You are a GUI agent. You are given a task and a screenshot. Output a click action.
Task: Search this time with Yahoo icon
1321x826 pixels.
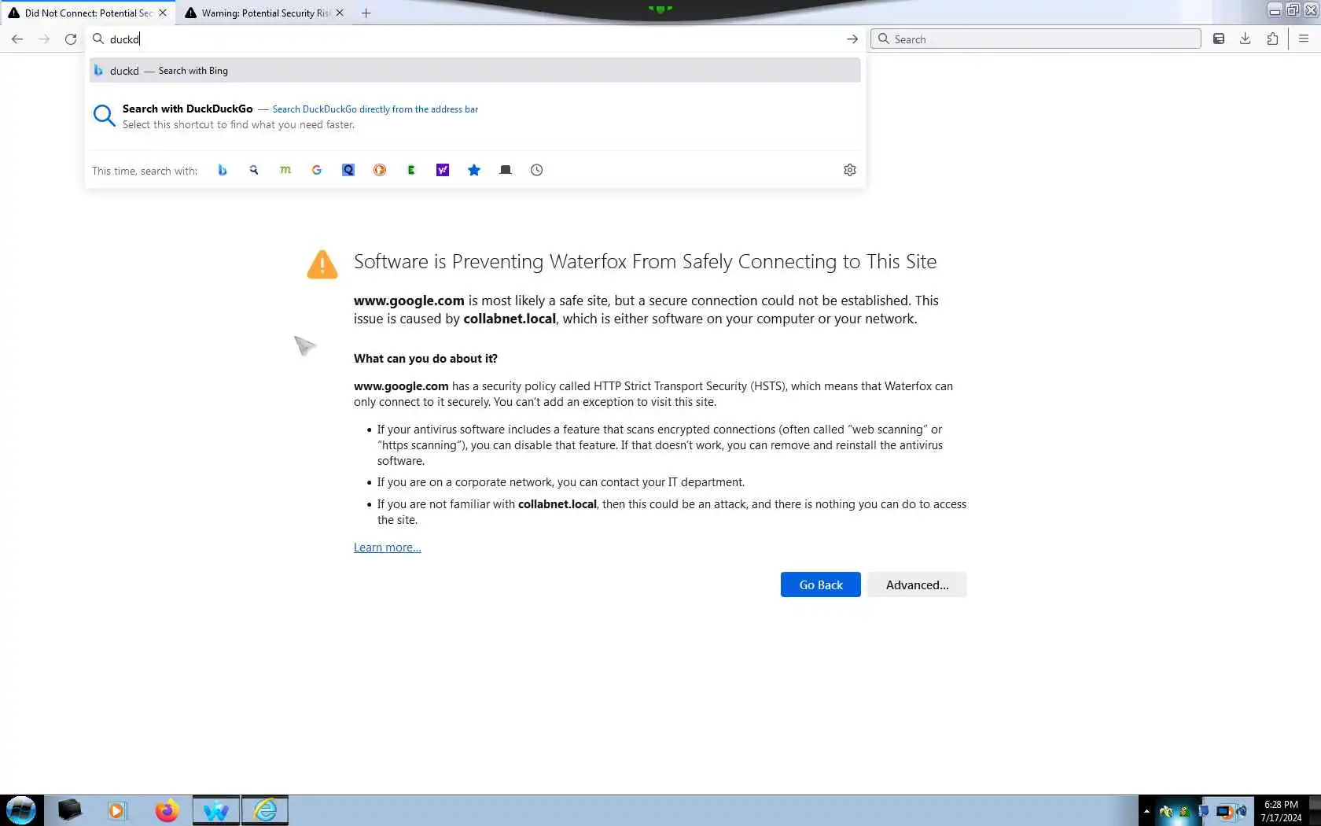tap(443, 170)
